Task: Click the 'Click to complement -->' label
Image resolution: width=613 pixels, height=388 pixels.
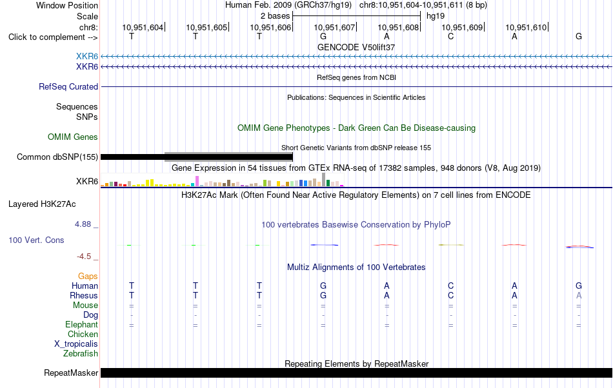Action: point(53,37)
